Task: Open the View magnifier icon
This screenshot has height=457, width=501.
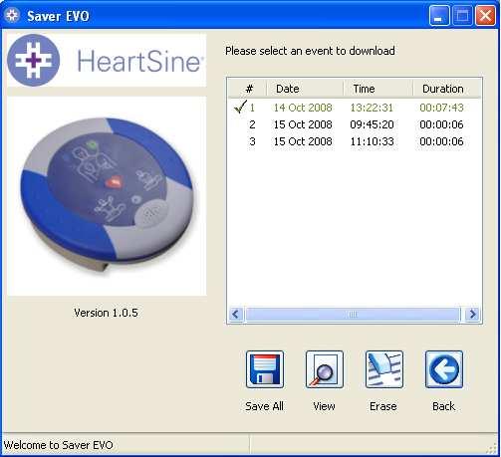Action: pyautogui.click(x=325, y=369)
